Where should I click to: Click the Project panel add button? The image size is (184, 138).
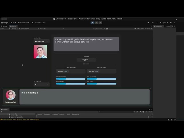pyautogui.click(x=2, y=112)
